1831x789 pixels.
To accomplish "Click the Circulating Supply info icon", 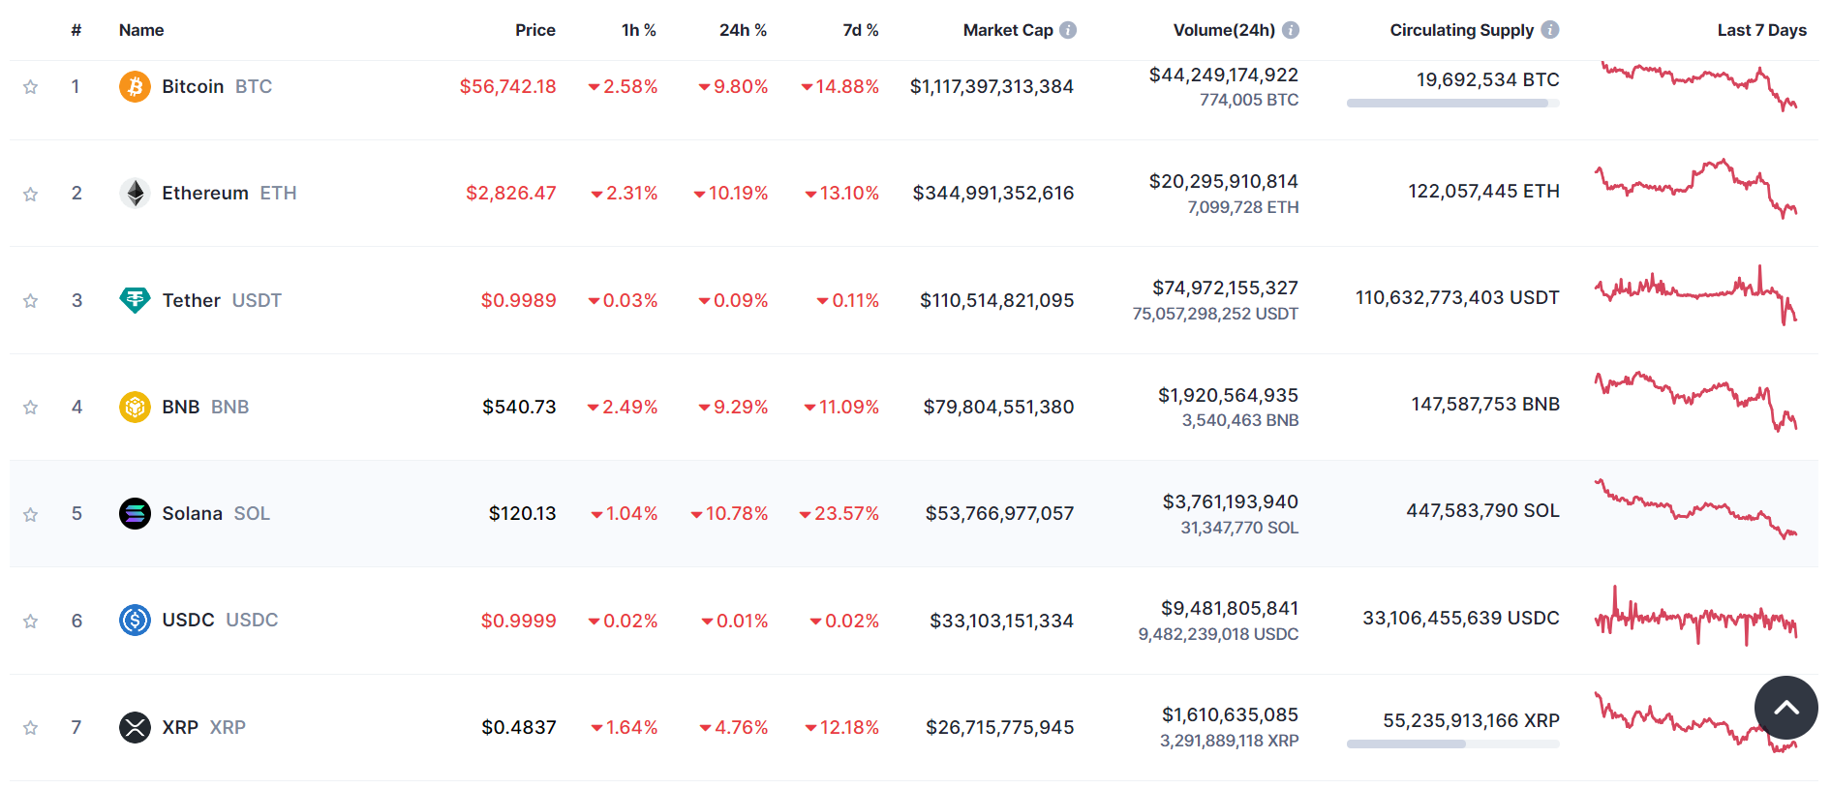I will pyautogui.click(x=1550, y=30).
